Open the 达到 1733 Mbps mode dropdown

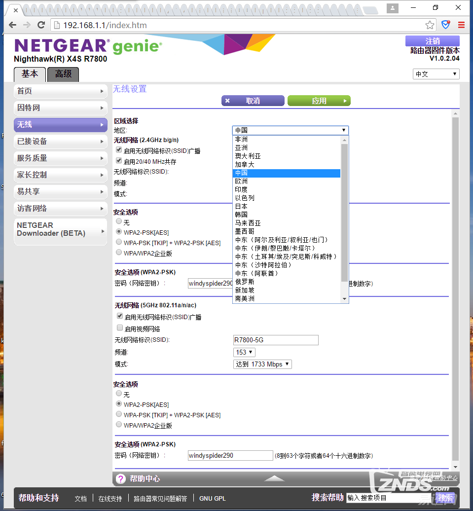tap(262, 364)
